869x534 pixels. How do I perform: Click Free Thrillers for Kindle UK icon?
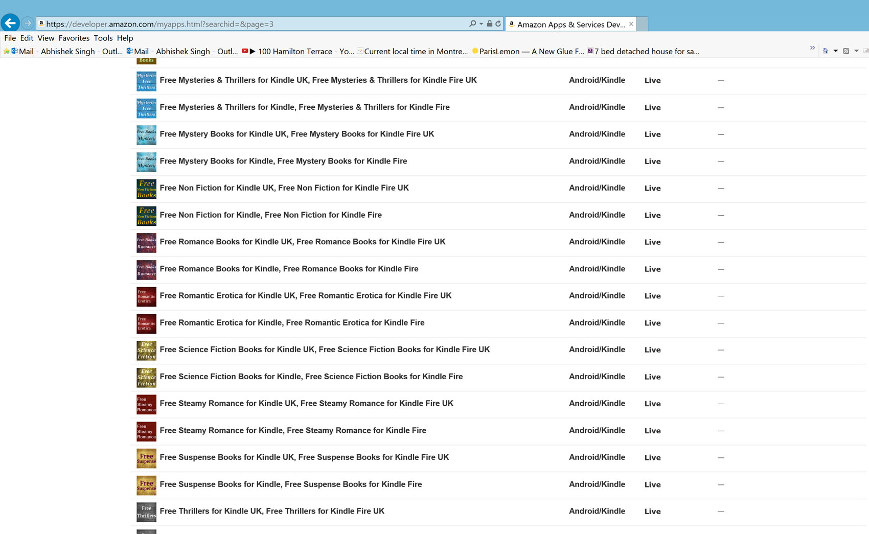tap(146, 512)
